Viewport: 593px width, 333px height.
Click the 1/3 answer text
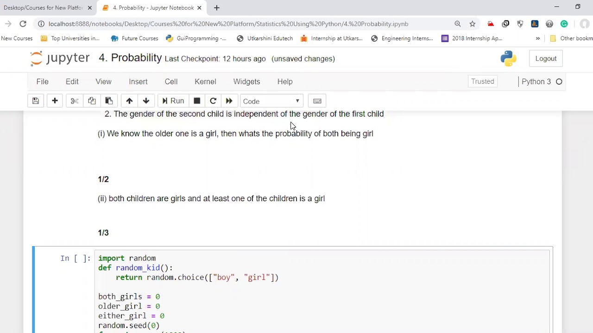click(103, 233)
